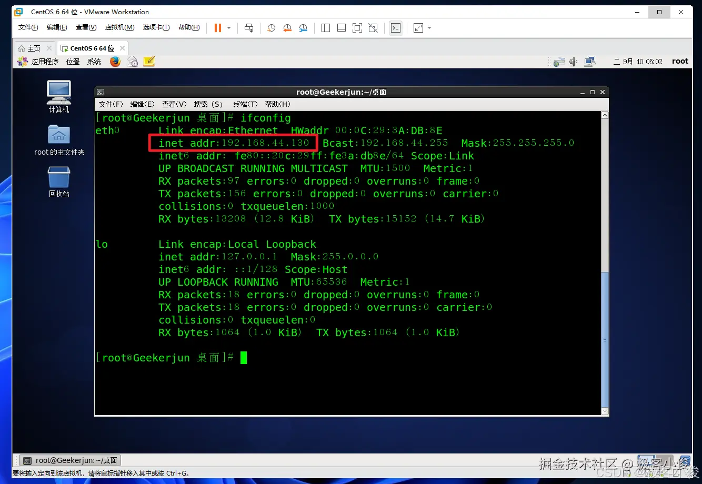Enter full screen mode via the toolbar icon
Image resolution: width=702 pixels, height=484 pixels.
pos(357,28)
